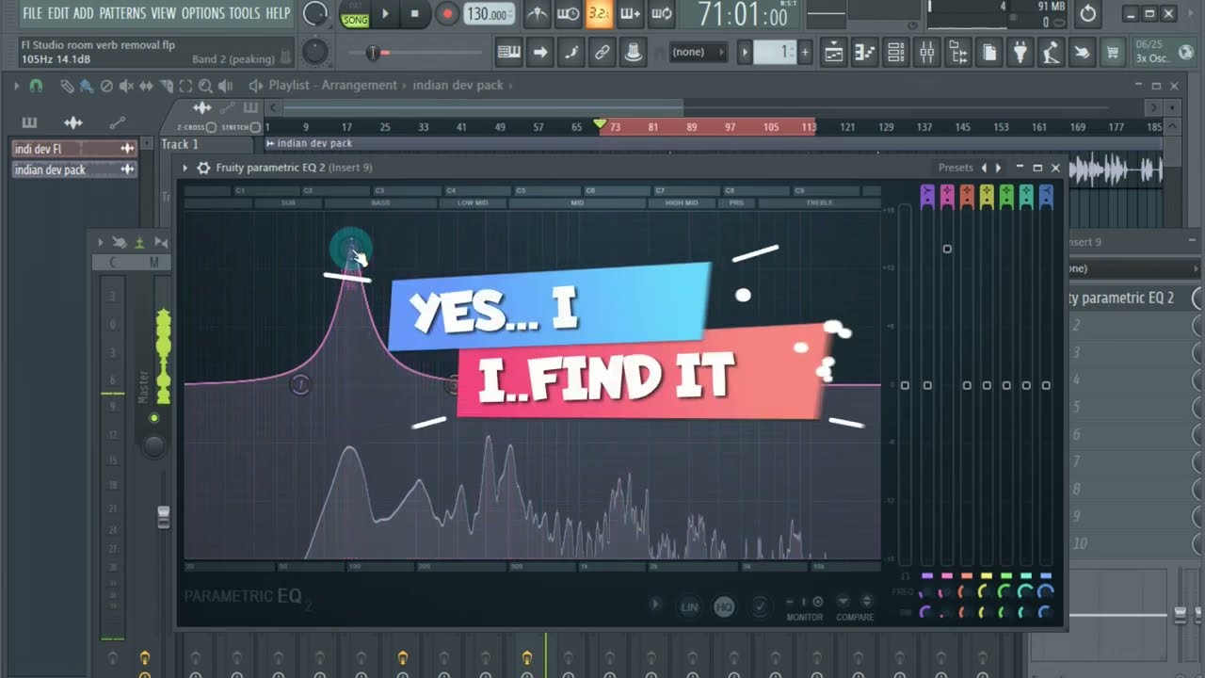Image resolution: width=1205 pixels, height=678 pixels.
Task: Click the link chain icon in toolbar
Action: [x=602, y=53]
